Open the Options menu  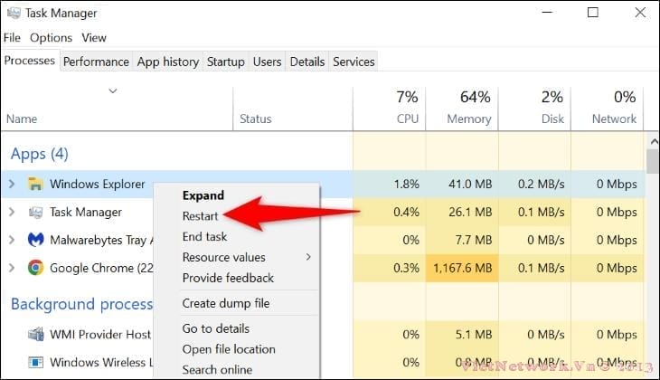click(x=51, y=38)
